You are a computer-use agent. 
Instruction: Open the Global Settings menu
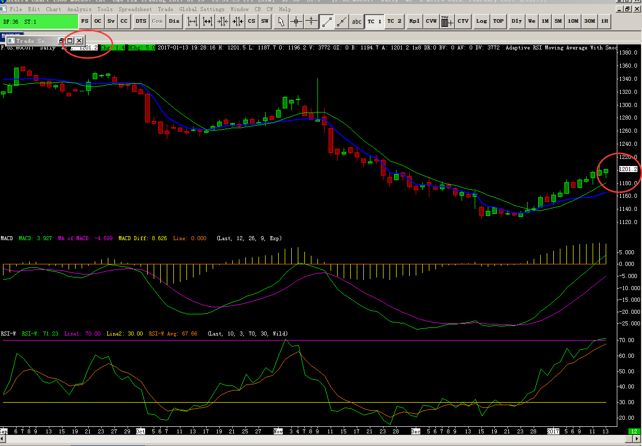click(202, 9)
